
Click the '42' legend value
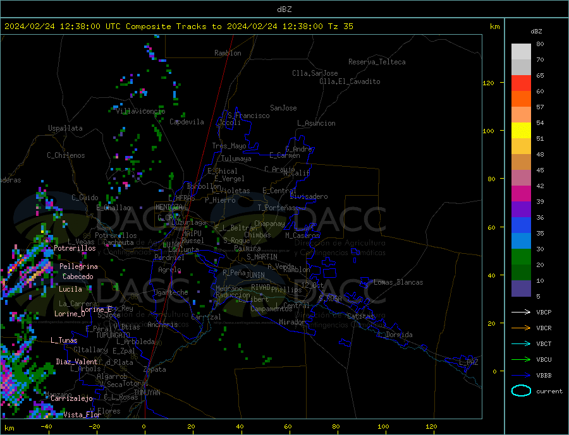540,186
